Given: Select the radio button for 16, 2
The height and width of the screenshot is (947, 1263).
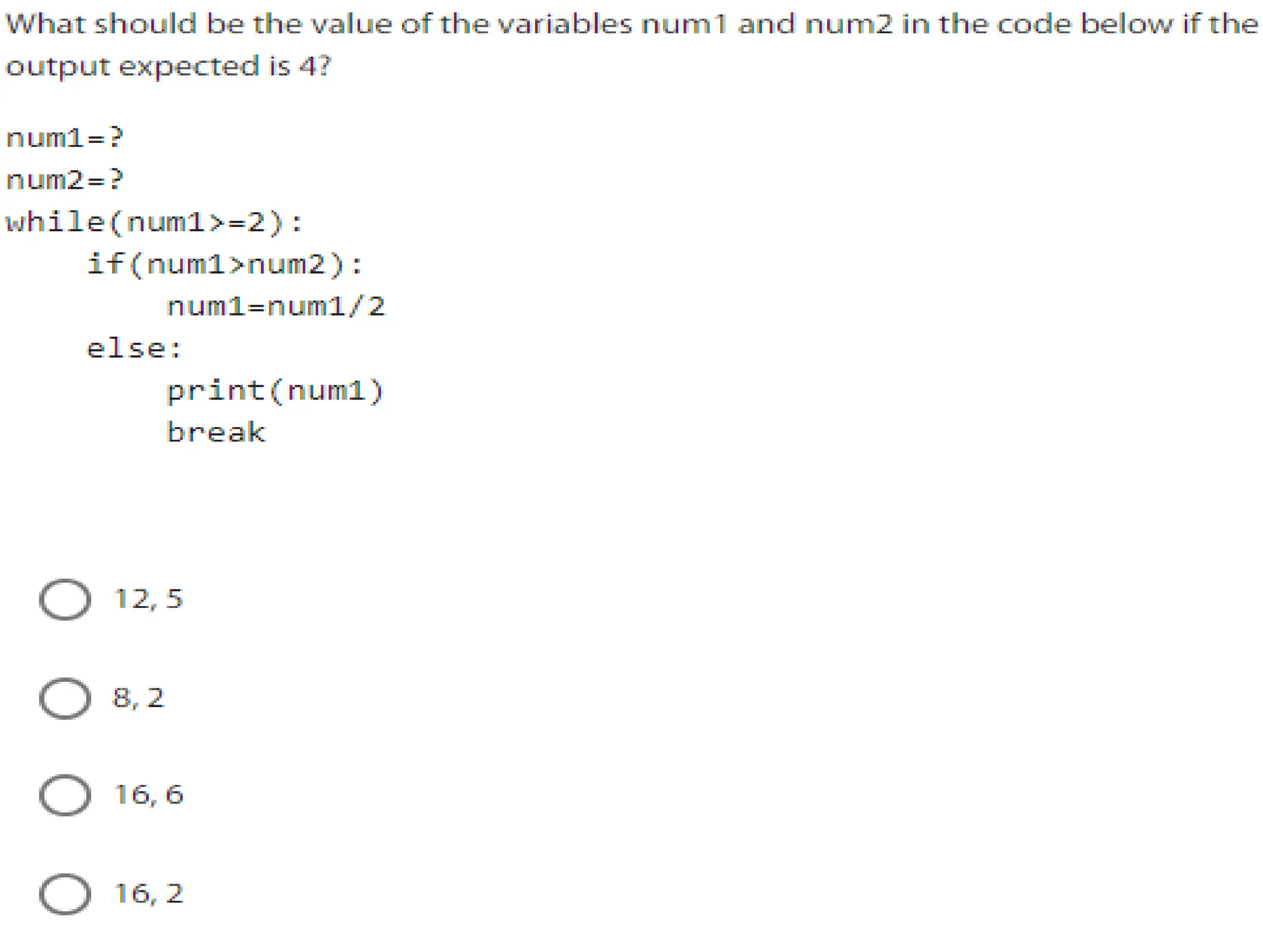Looking at the screenshot, I should (65, 893).
